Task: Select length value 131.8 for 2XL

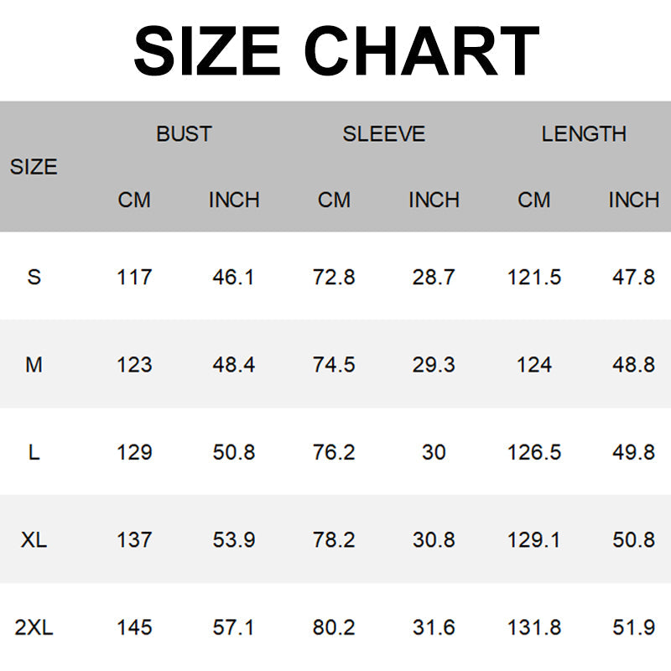Action: (534, 627)
